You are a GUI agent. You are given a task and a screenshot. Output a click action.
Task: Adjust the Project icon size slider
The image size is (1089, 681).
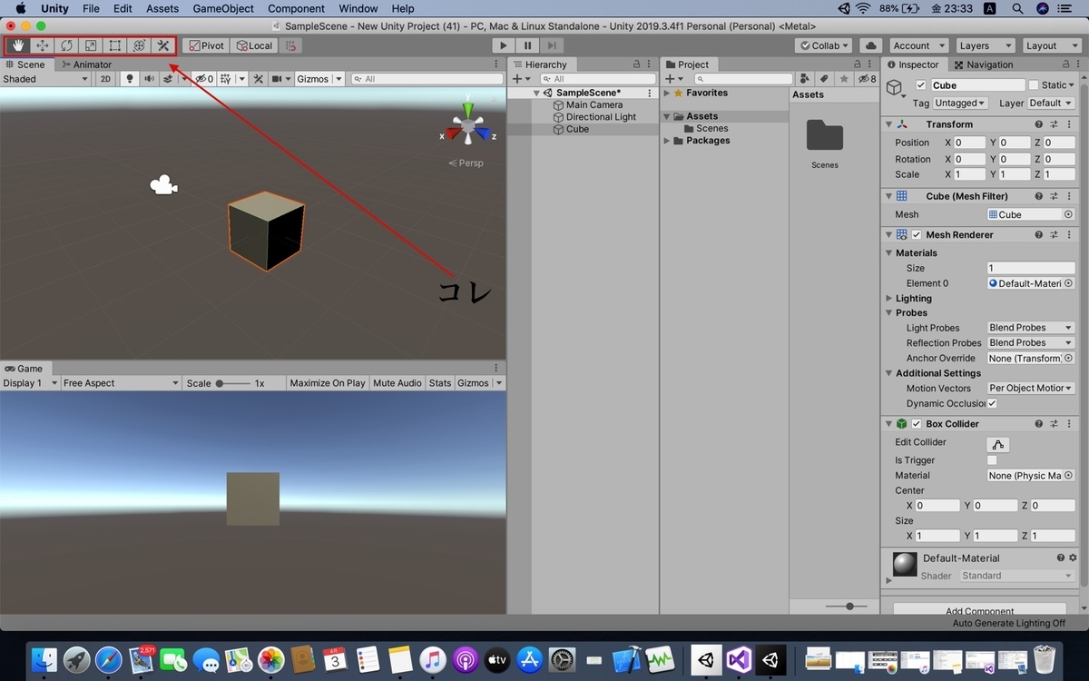[x=845, y=606]
